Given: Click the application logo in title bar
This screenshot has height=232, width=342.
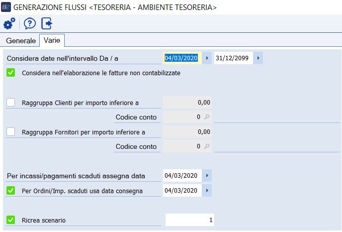Looking at the screenshot, I should point(6,7).
